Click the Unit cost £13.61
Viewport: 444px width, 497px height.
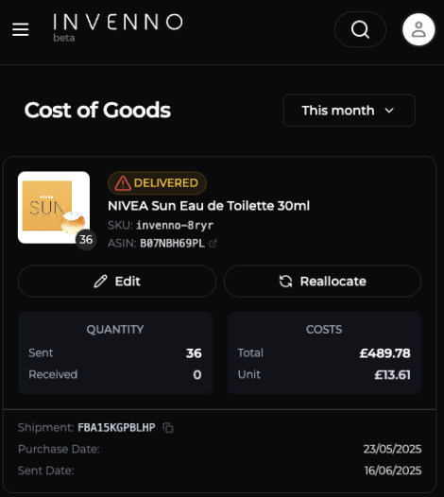tap(392, 375)
